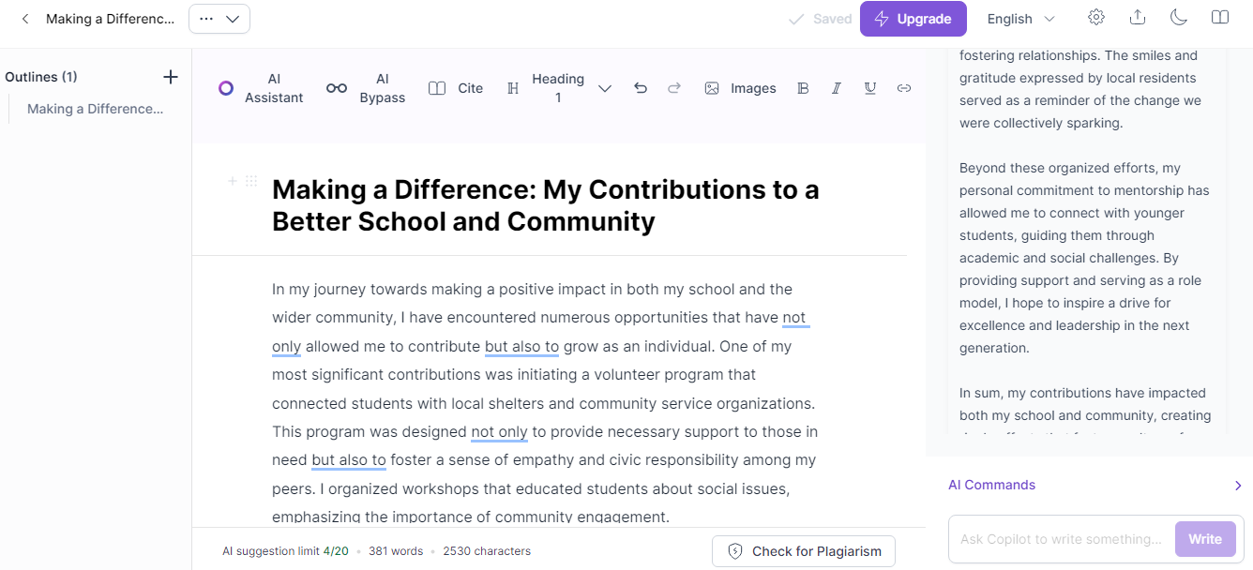Click Check for Plagiarism button

(x=804, y=551)
